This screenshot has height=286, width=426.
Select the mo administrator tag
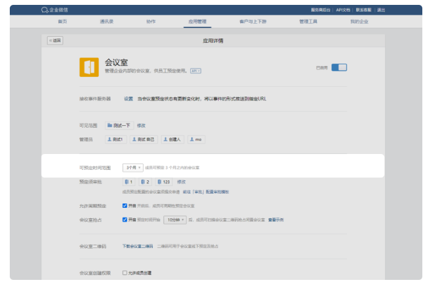pyautogui.click(x=196, y=139)
